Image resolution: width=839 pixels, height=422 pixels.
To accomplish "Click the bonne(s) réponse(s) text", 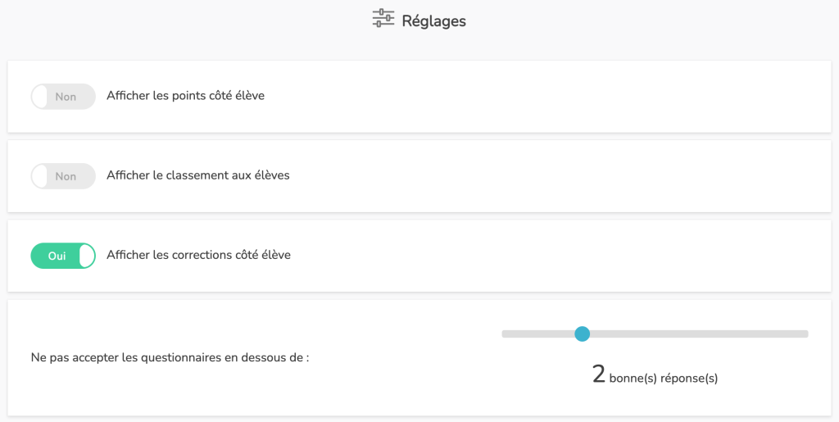I will pyautogui.click(x=664, y=379).
